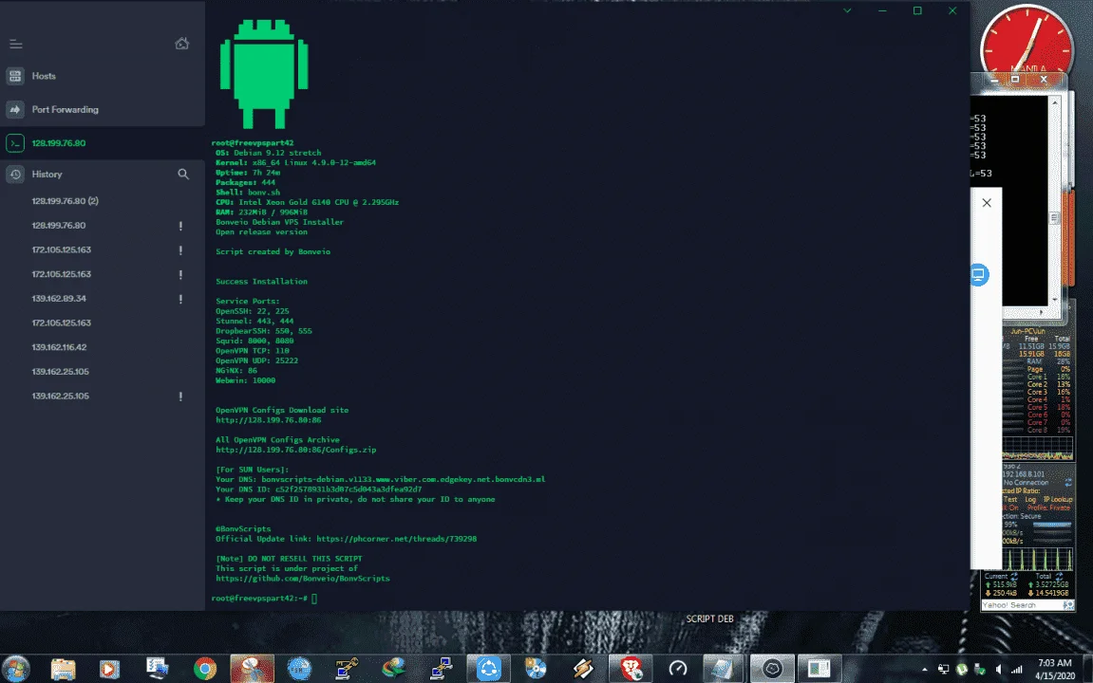Click the warning icon on the first 172.105.125.163 entry

pyautogui.click(x=180, y=249)
